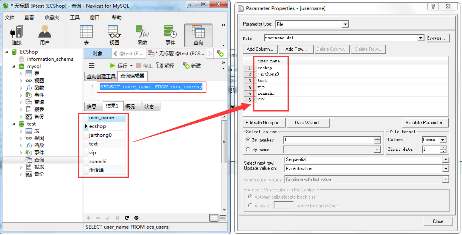Open the hamburger menu in query toolbar
The height and width of the screenshot is (235, 462).
(x=92, y=66)
